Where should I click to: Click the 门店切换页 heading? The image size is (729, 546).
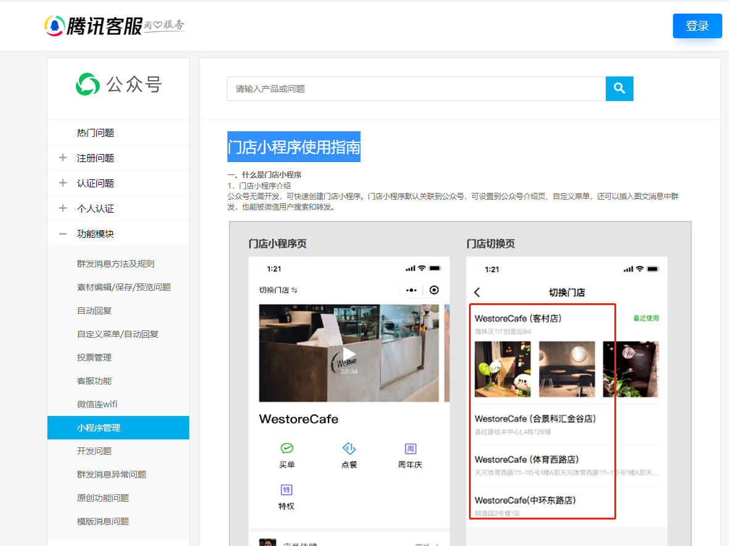(491, 243)
